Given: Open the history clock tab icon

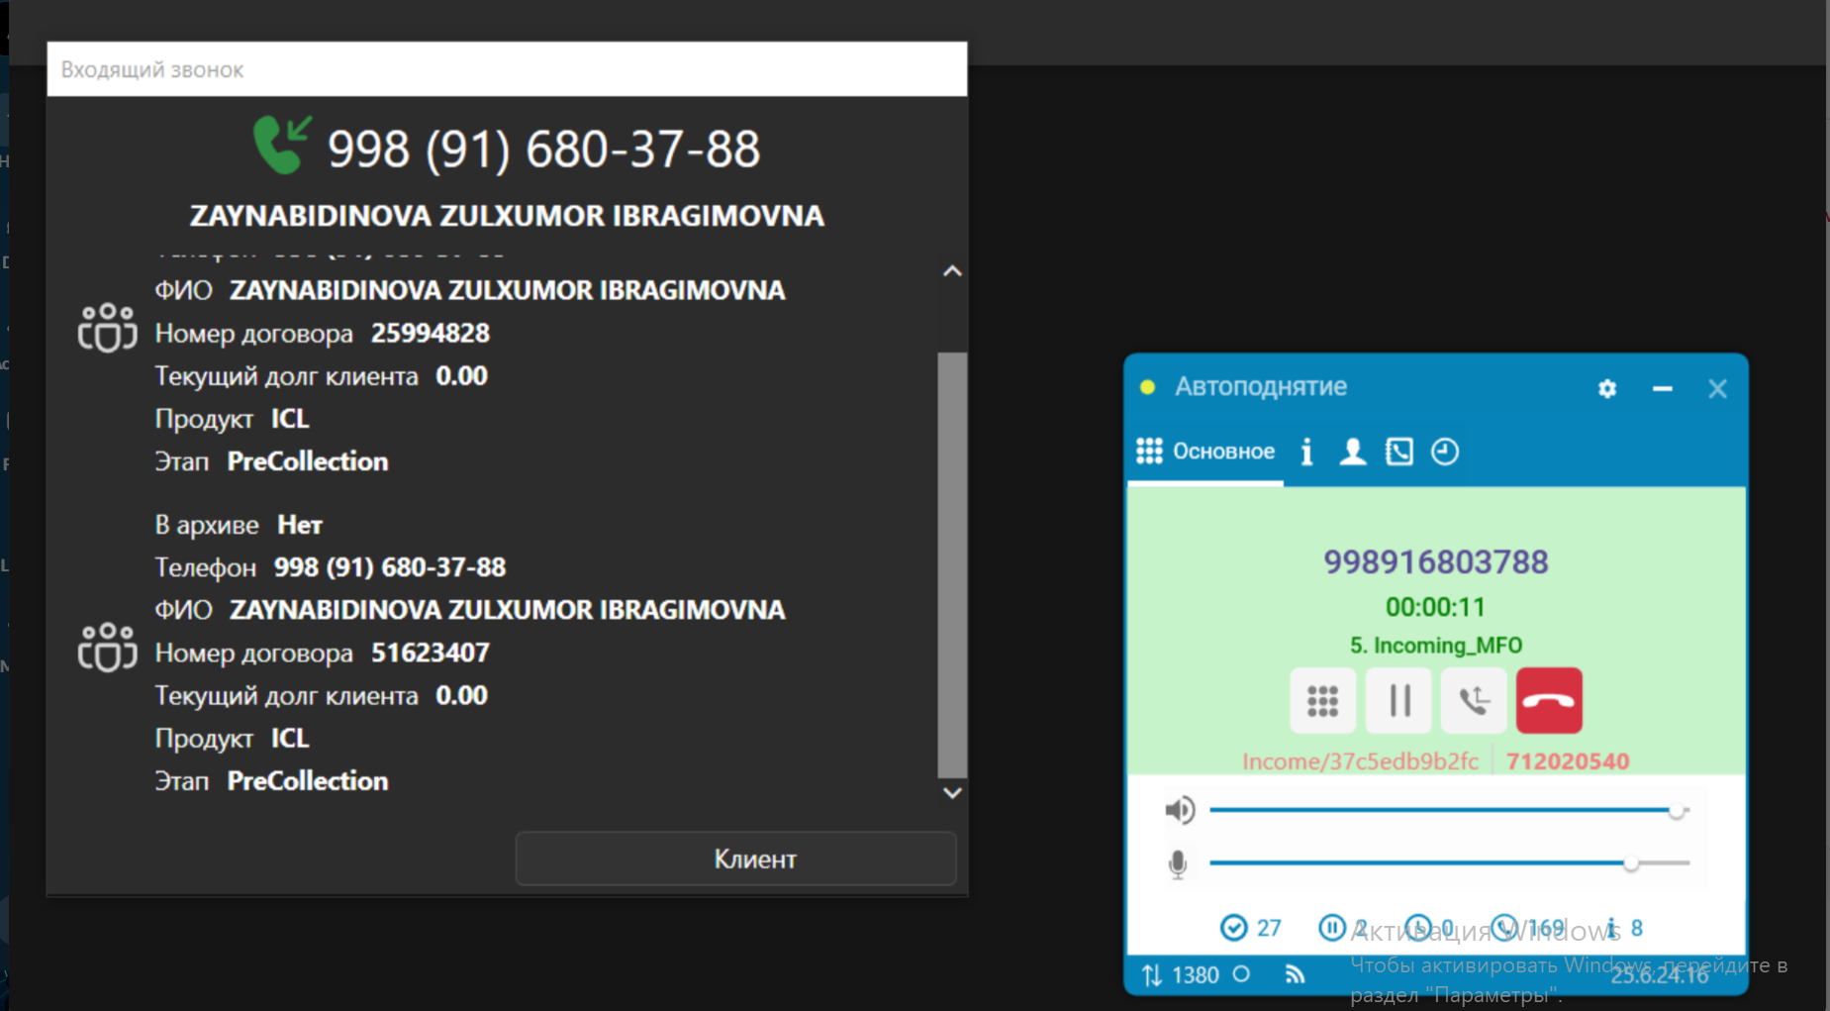Looking at the screenshot, I should [1445, 452].
